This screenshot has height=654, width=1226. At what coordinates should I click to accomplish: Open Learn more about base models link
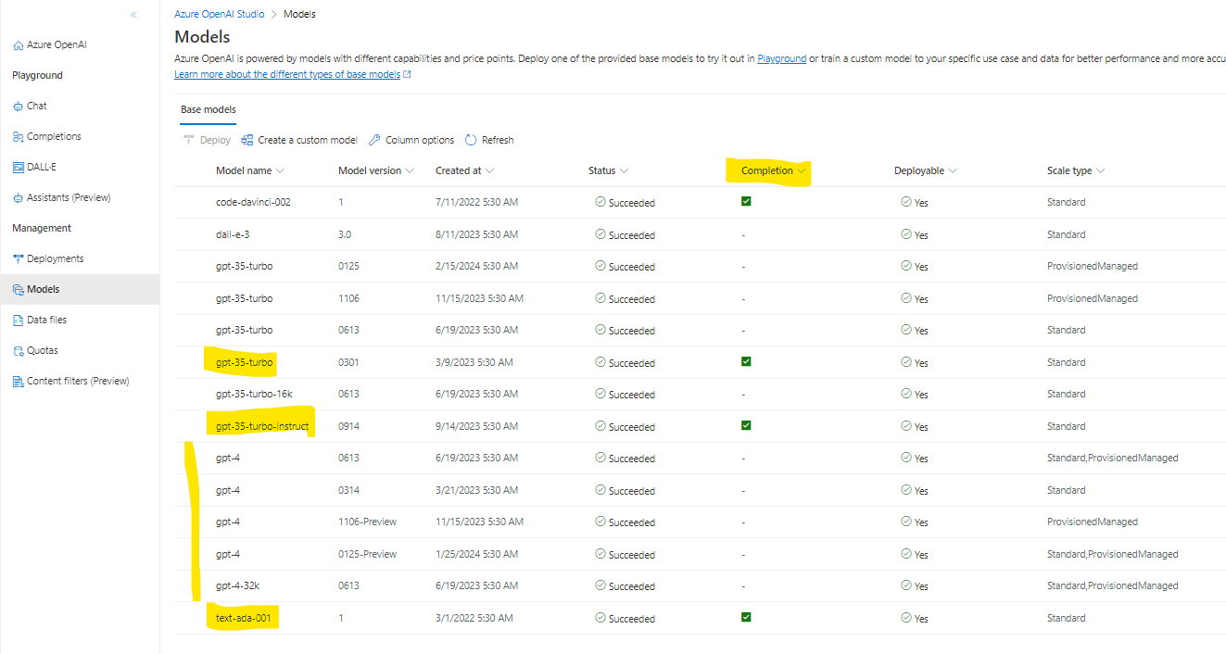click(x=287, y=74)
